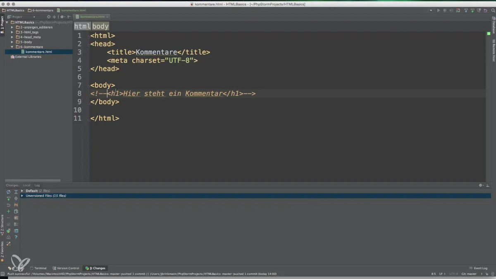Image resolution: width=496 pixels, height=279 pixels.
Task: Click the Scroll from Source target icon
Action: 49,17
